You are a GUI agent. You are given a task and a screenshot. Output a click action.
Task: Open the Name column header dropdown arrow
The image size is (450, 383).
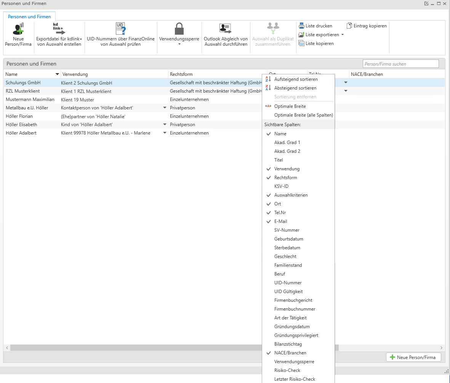point(57,74)
